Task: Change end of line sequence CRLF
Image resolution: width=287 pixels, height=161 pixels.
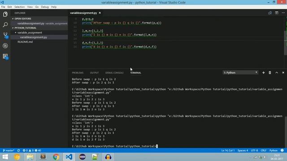Action: (263, 150)
